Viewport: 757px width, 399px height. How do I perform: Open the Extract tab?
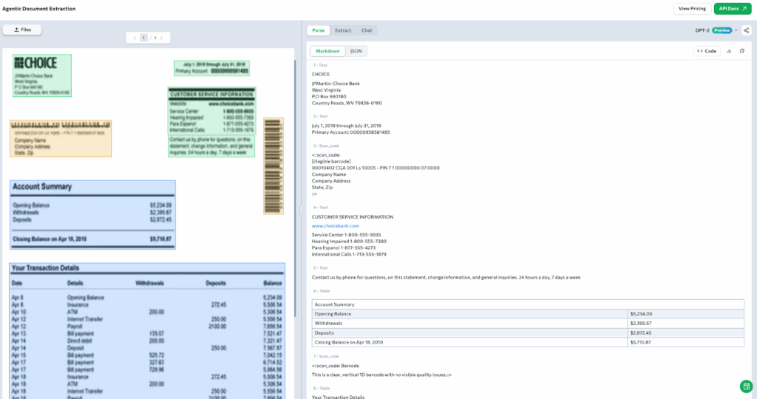pyautogui.click(x=343, y=30)
